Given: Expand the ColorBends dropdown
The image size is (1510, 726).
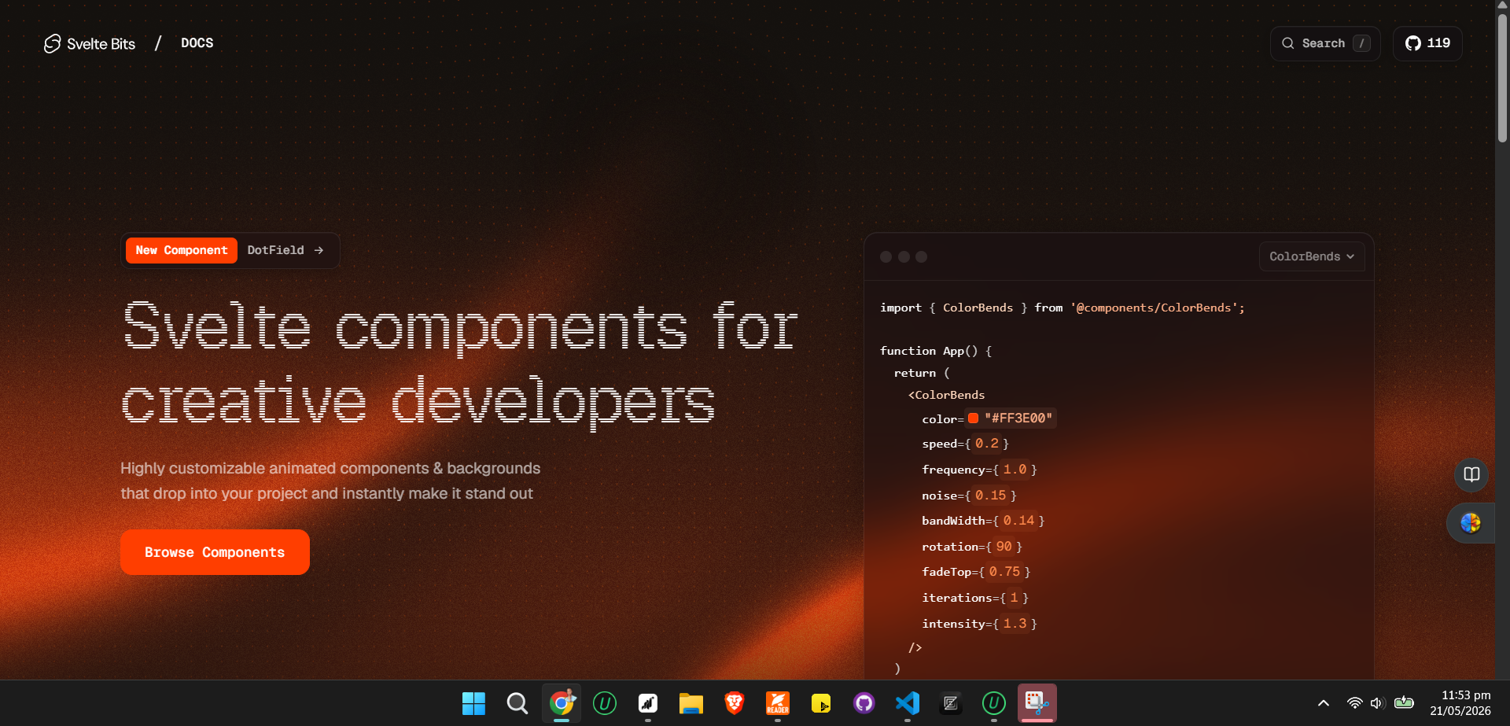Looking at the screenshot, I should pyautogui.click(x=1311, y=256).
